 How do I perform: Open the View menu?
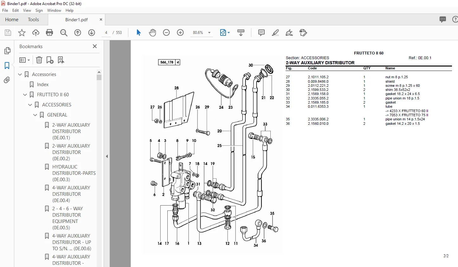click(27, 10)
